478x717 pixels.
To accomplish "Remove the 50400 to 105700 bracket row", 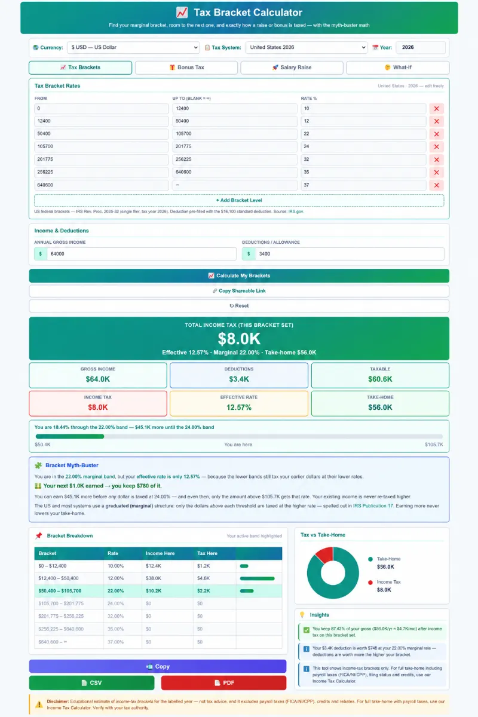I will click(436, 134).
